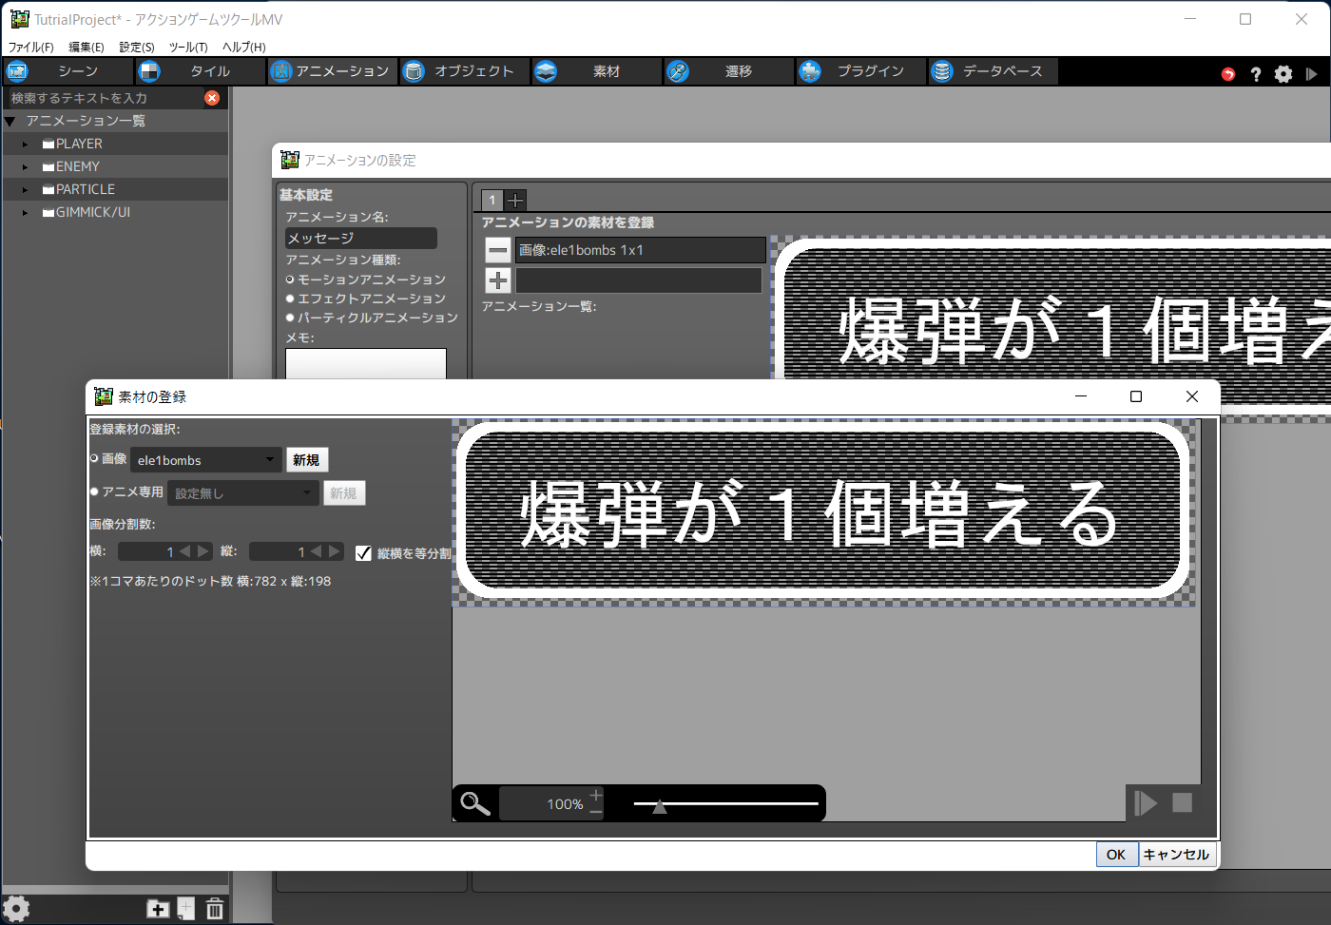Increase 横 division count arrow
1331x925 pixels.
(x=203, y=551)
